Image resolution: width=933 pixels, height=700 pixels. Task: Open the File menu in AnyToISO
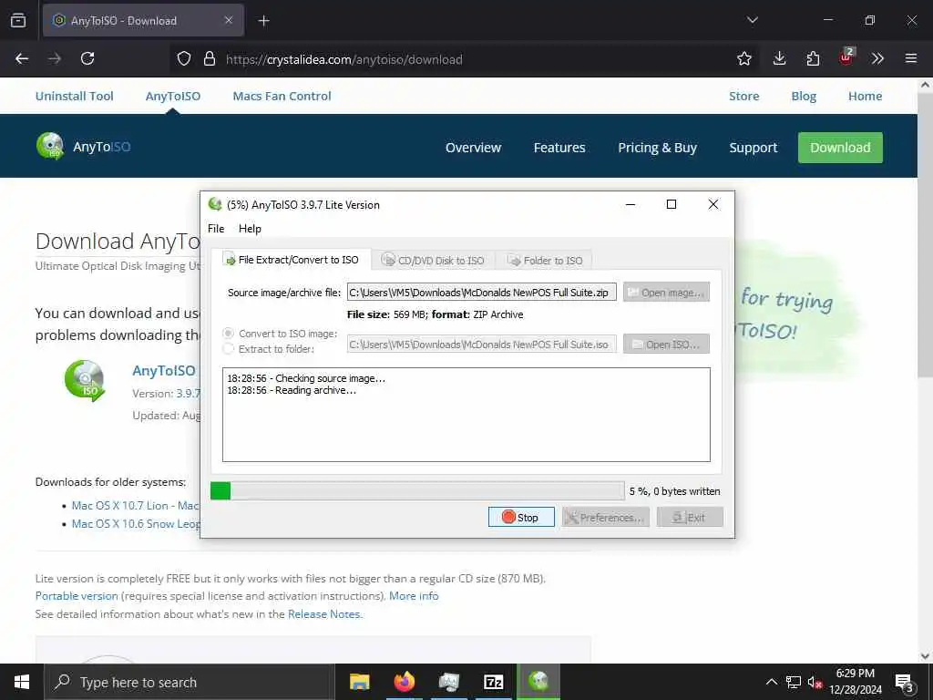216,229
